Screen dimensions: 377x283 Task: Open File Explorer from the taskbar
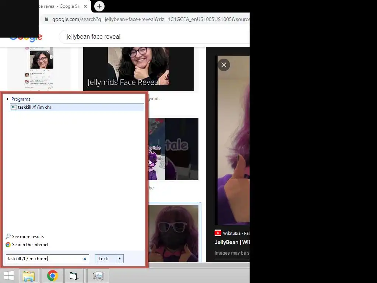tap(29, 276)
